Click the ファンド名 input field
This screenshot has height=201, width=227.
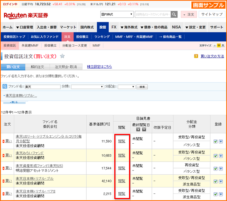coord(43,87)
